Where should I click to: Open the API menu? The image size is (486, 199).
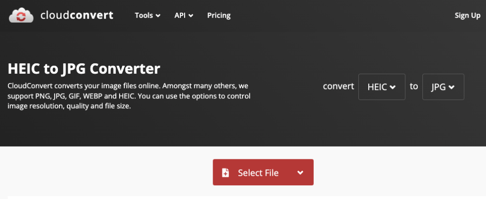point(184,16)
